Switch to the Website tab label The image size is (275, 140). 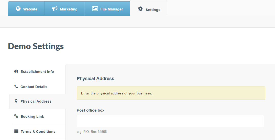tap(30, 9)
